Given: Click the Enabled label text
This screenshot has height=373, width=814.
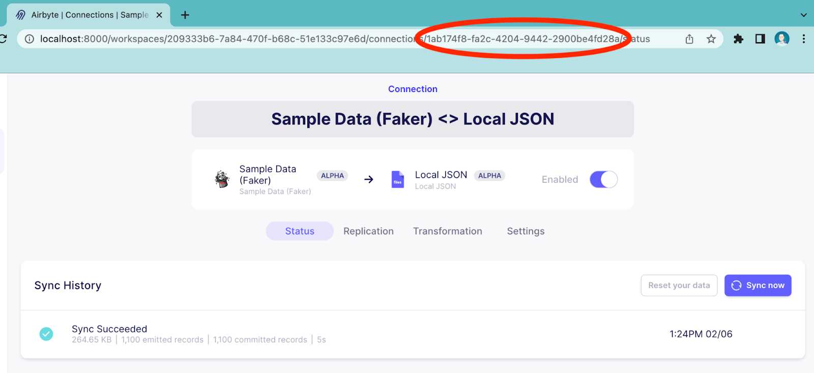Looking at the screenshot, I should pos(560,179).
